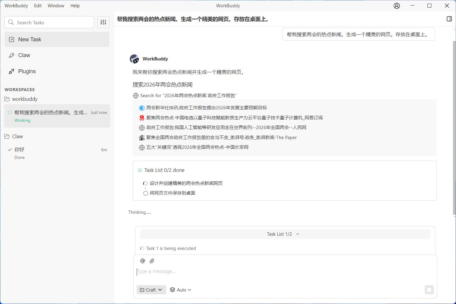Expand the Task List 1/2 bar
The width and height of the screenshot is (456, 304).
(285, 234)
